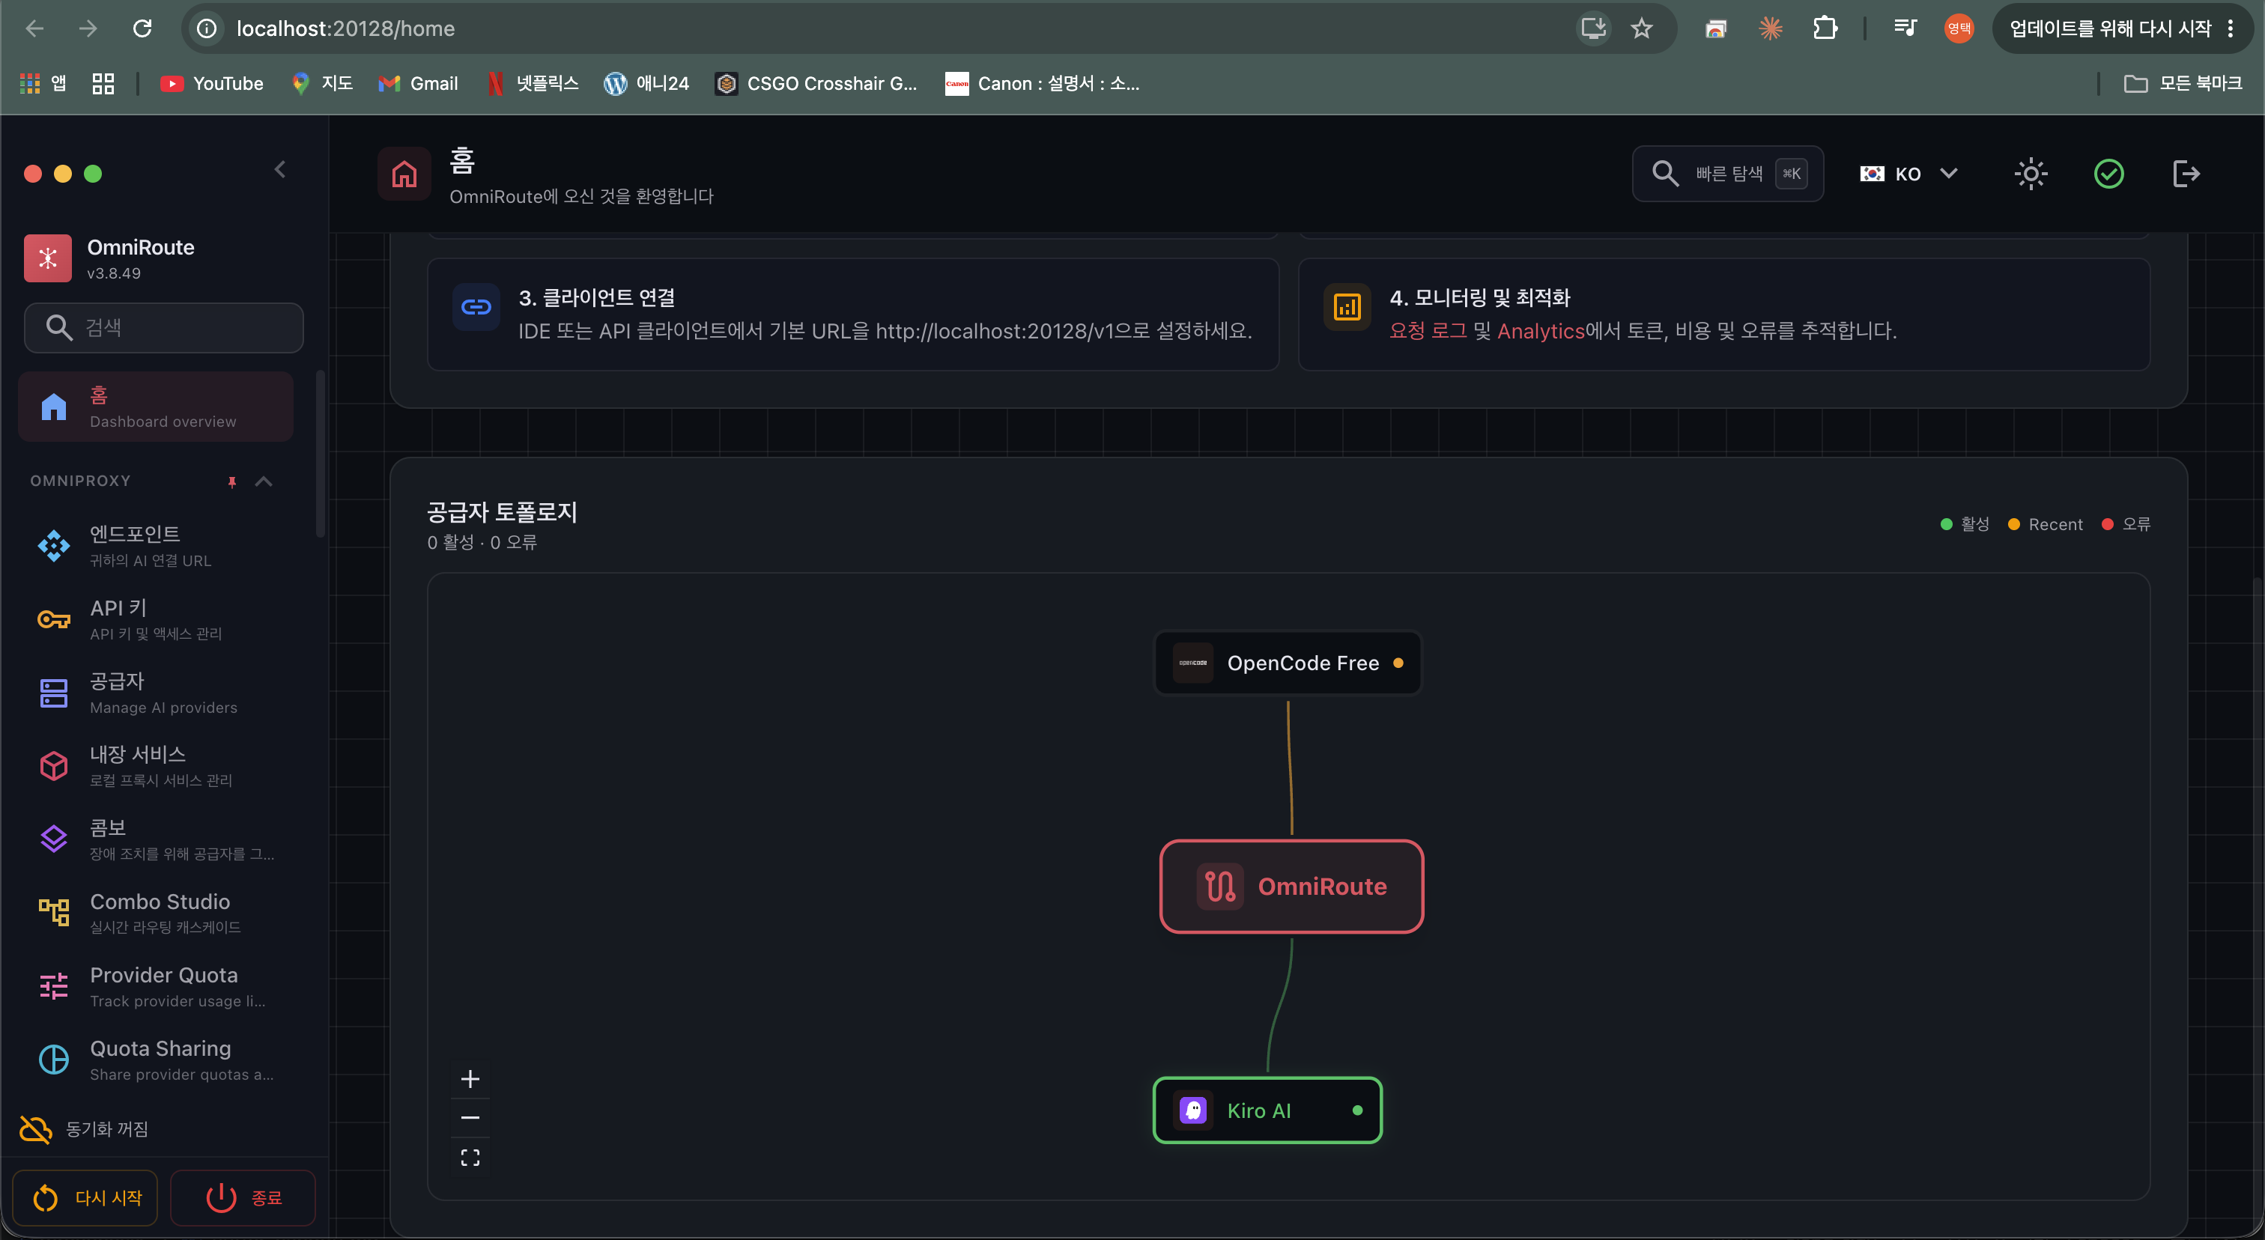Click the sidebar 검색 search field
The image size is (2265, 1240).
165,328
